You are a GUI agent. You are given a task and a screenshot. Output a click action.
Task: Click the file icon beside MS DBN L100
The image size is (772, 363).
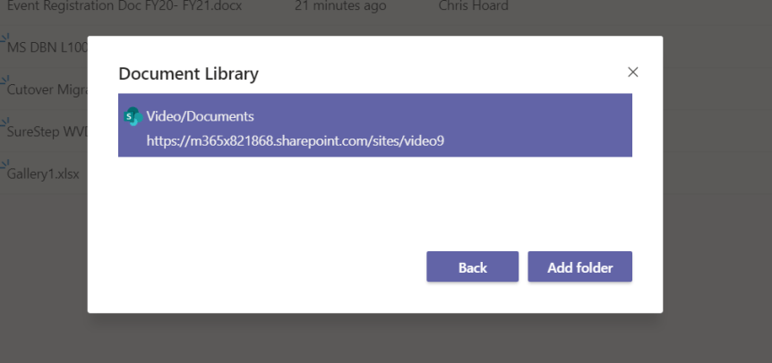(x=4, y=38)
